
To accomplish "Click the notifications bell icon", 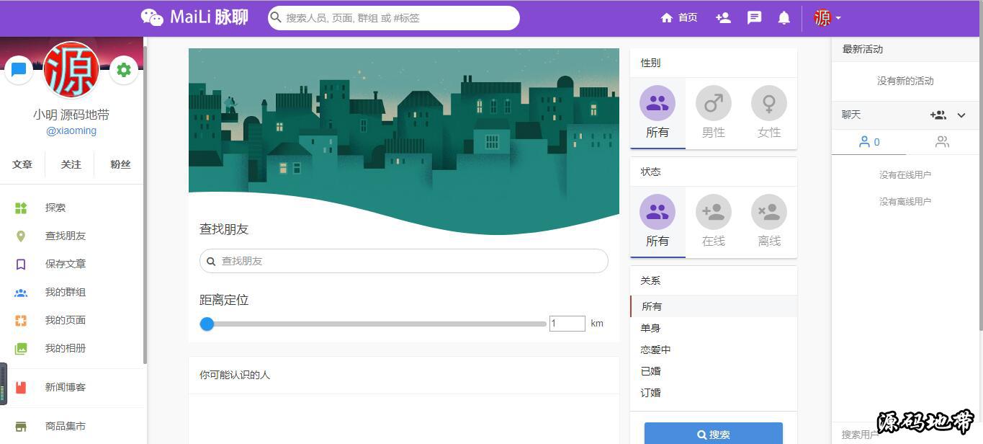I will click(784, 18).
